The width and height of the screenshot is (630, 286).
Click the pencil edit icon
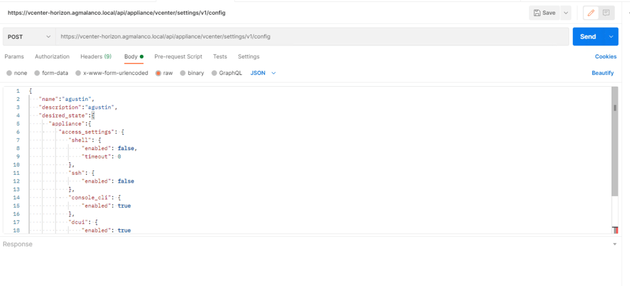[591, 13]
